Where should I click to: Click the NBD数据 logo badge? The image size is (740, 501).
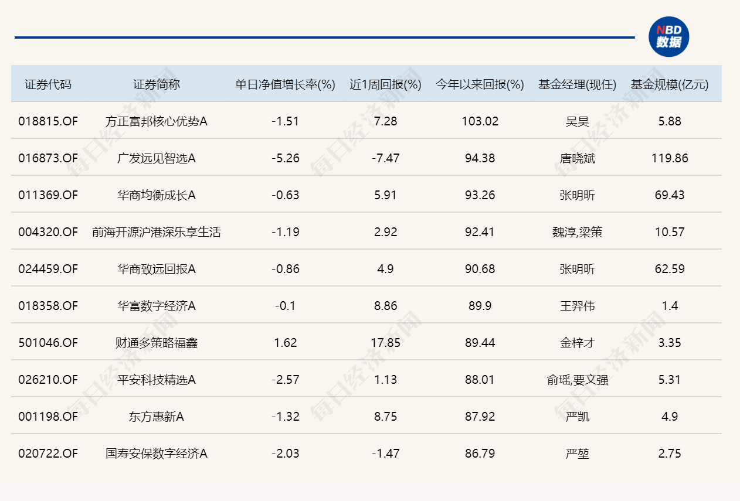click(669, 37)
